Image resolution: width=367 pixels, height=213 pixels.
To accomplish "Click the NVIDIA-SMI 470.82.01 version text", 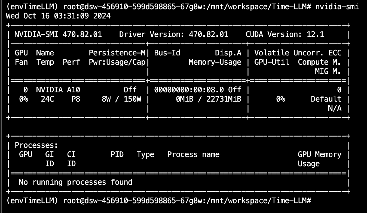I will (x=58, y=35).
